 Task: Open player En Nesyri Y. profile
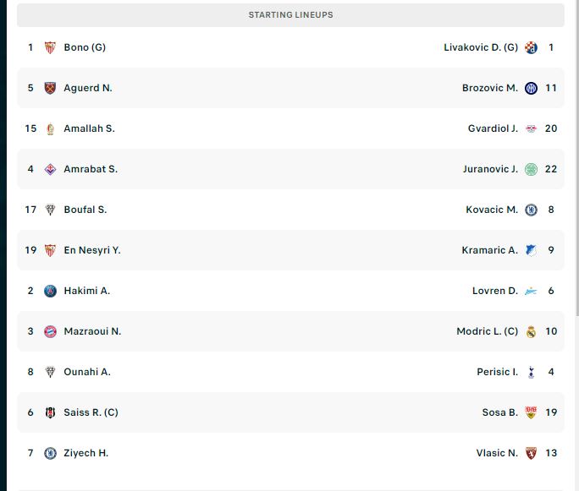pyautogui.click(x=92, y=250)
